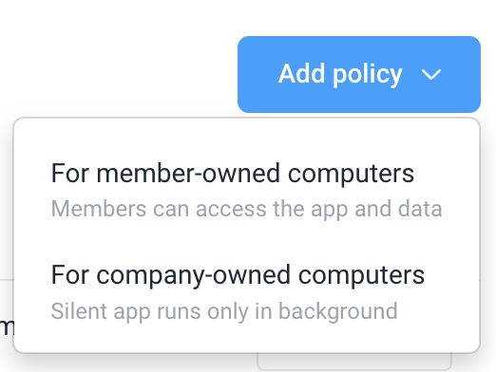Collapse the Add policy dropdown via its arrow
This screenshot has height=372, width=496.
(431, 75)
